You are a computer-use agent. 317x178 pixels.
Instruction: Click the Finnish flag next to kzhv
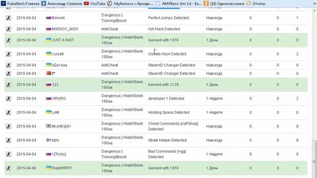coord(49,139)
